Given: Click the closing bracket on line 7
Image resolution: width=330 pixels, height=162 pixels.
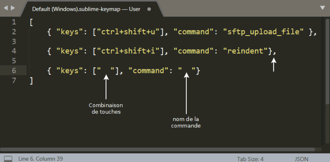Looking at the screenshot, I should coord(31,80).
